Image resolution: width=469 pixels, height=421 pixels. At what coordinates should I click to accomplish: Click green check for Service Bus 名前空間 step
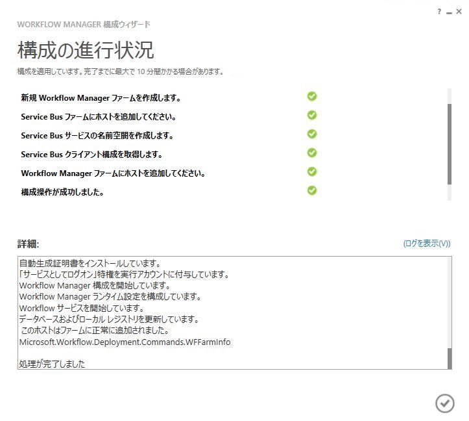pos(312,134)
